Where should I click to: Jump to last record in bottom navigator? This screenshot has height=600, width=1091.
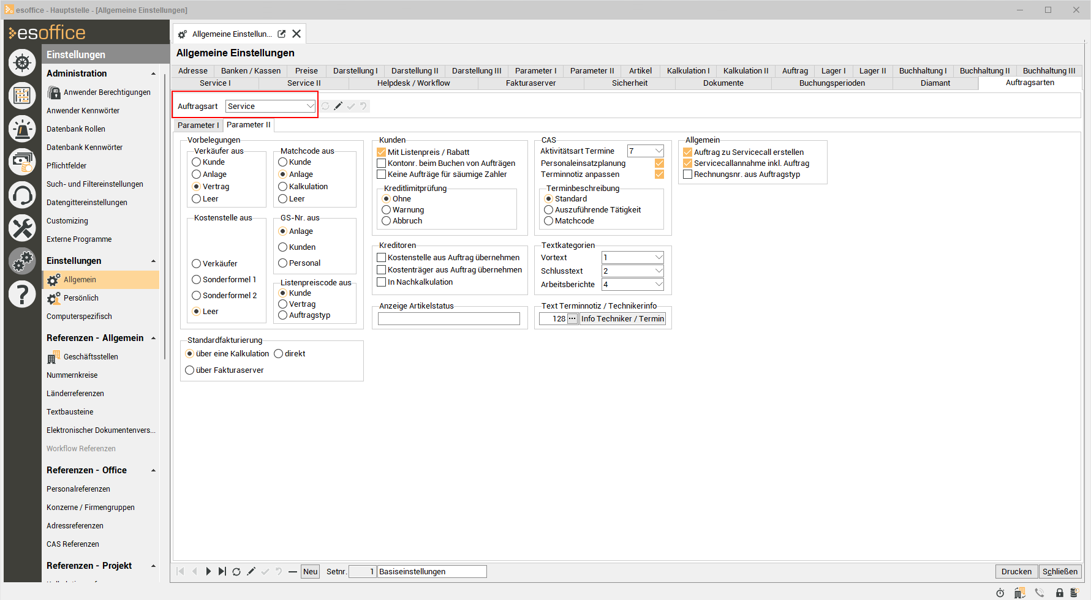click(222, 571)
